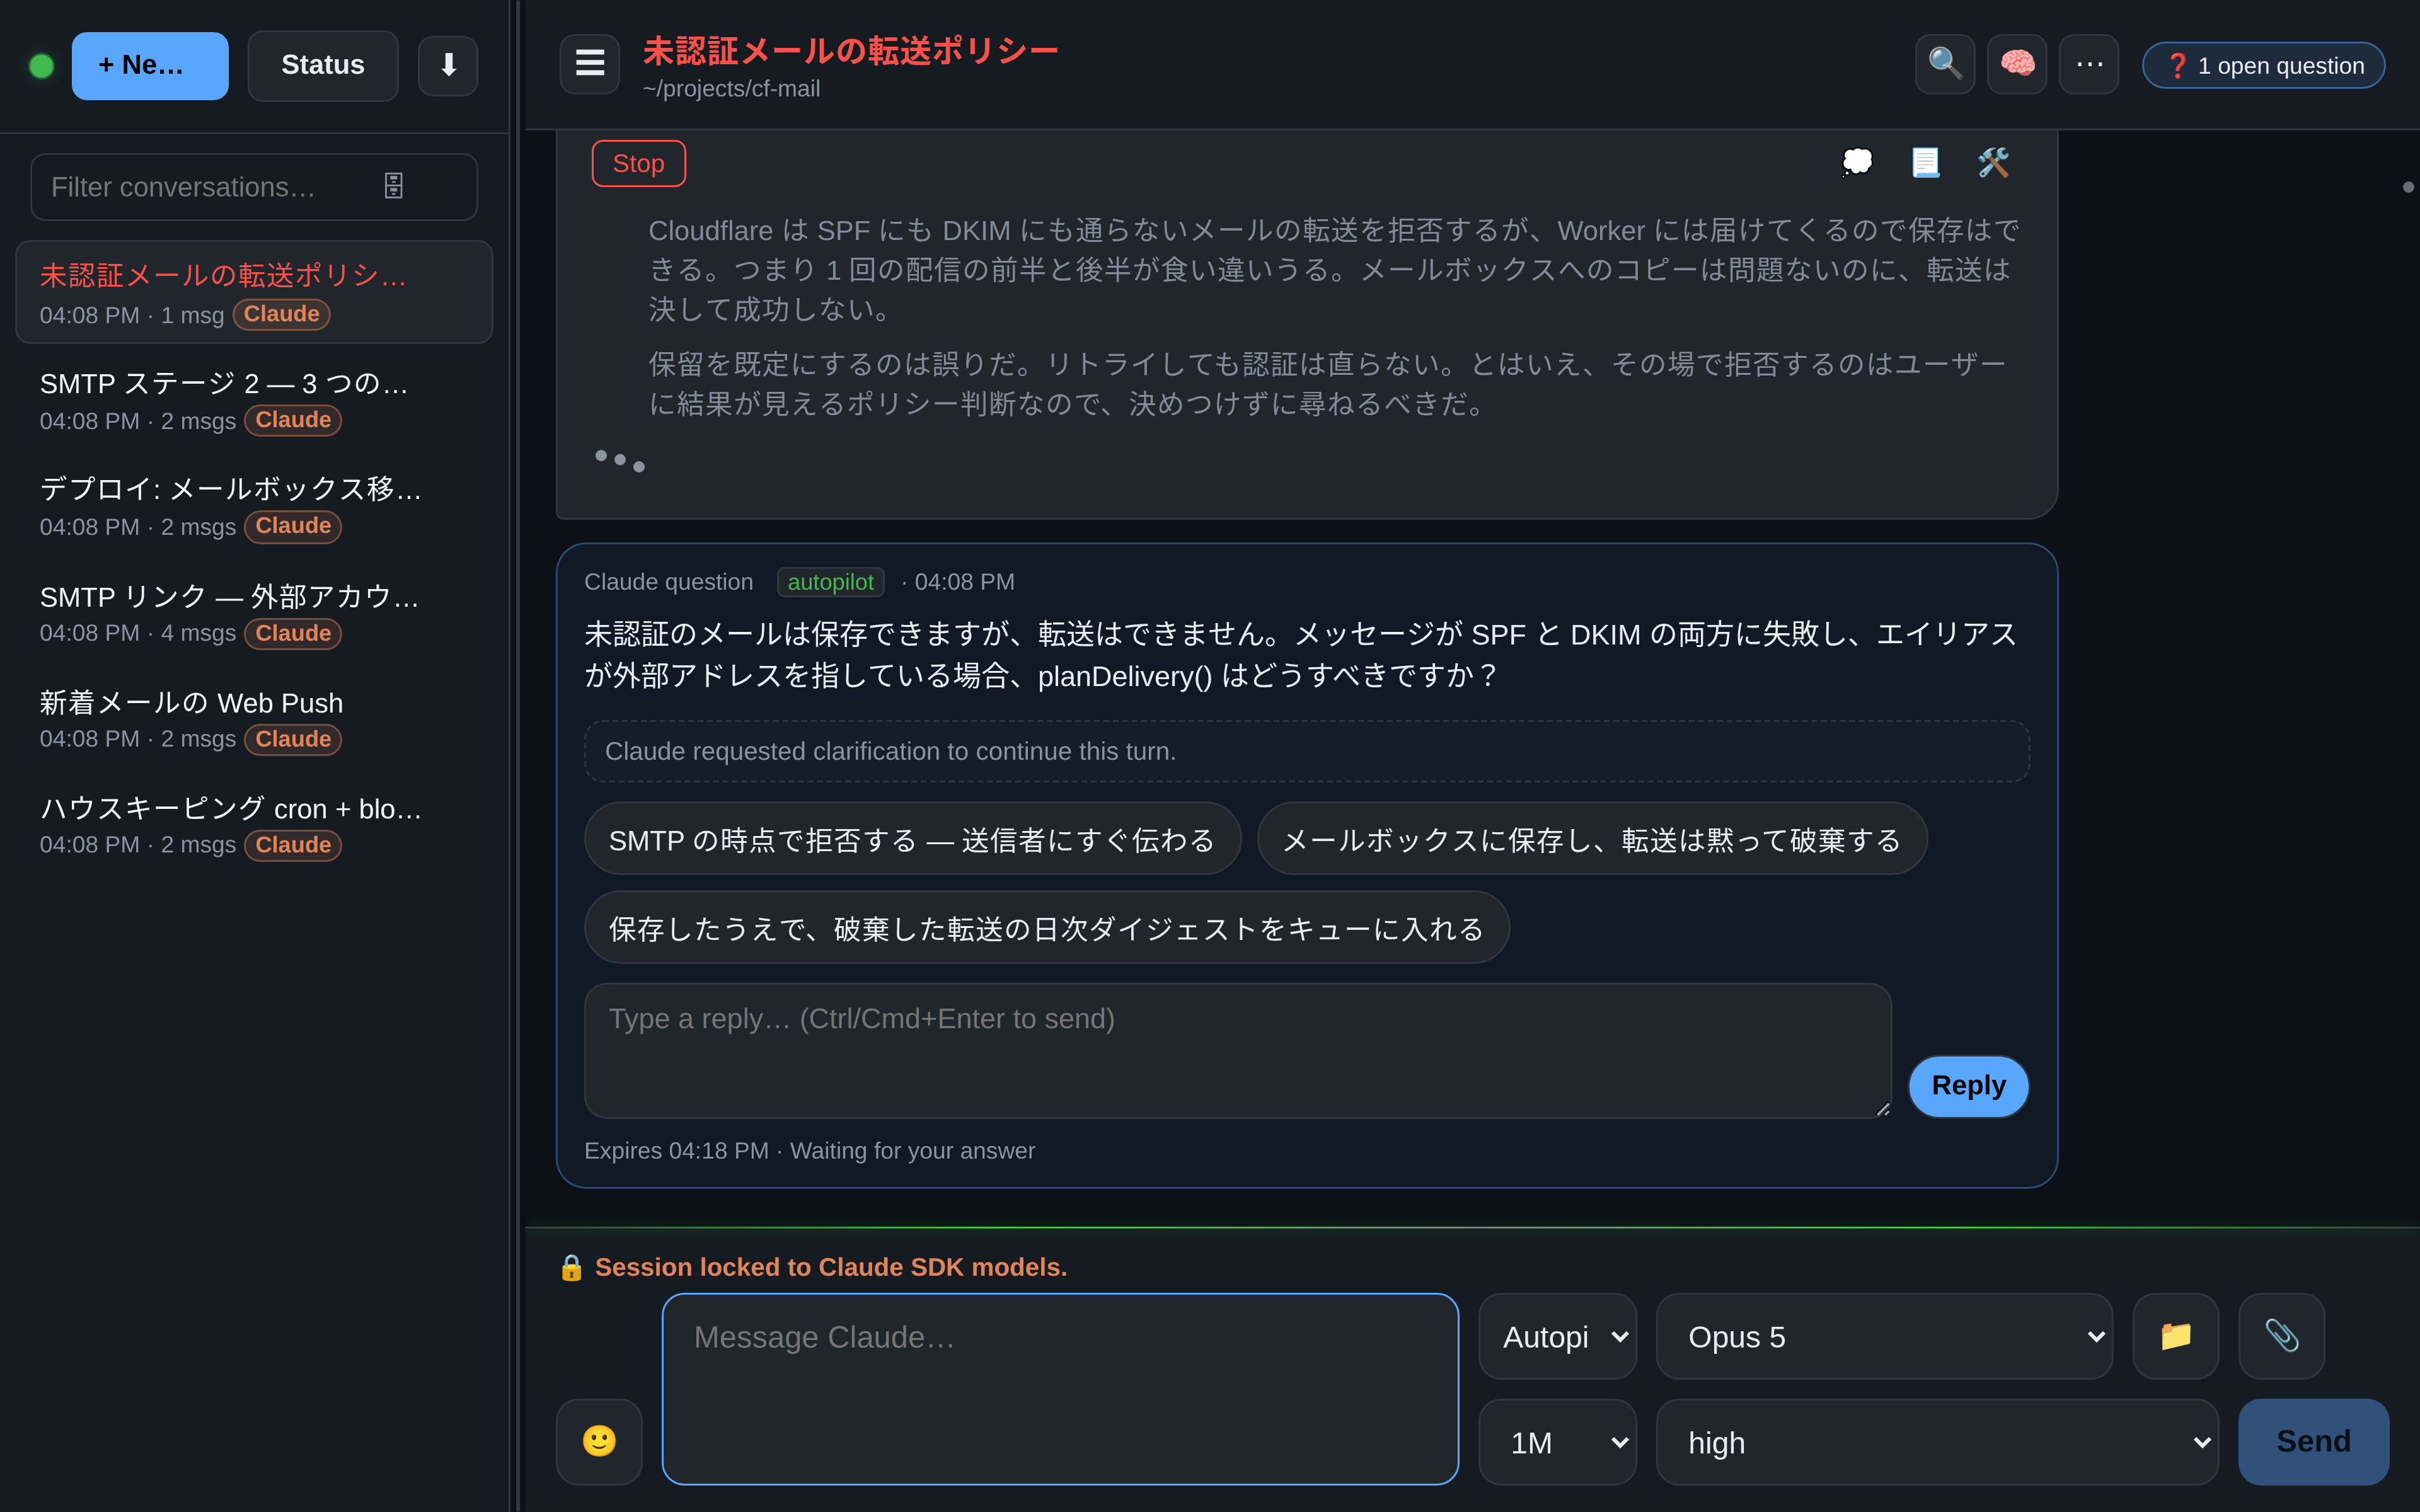Screen dimensions: 2420x1512
Task: Click the paperclip attachment icon
Action: 2281,1336
